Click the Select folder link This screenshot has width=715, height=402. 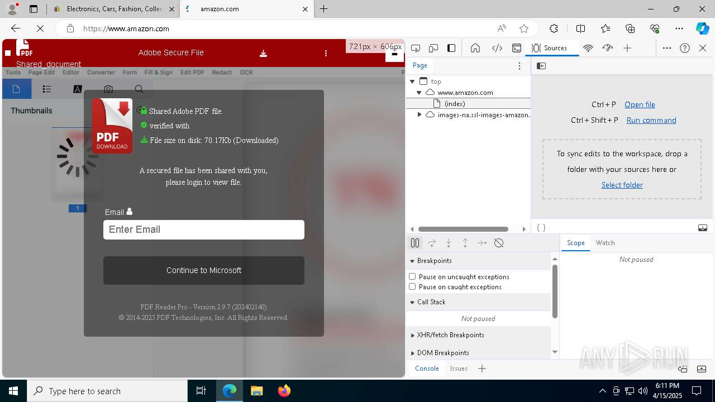622,185
